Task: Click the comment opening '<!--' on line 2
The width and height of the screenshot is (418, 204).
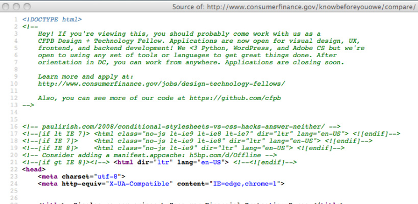Action: (30, 26)
